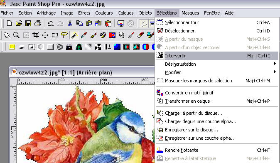The height and width of the screenshot is (163, 280).
Task: Select the Freehand lasso tool
Action: coord(64,35)
